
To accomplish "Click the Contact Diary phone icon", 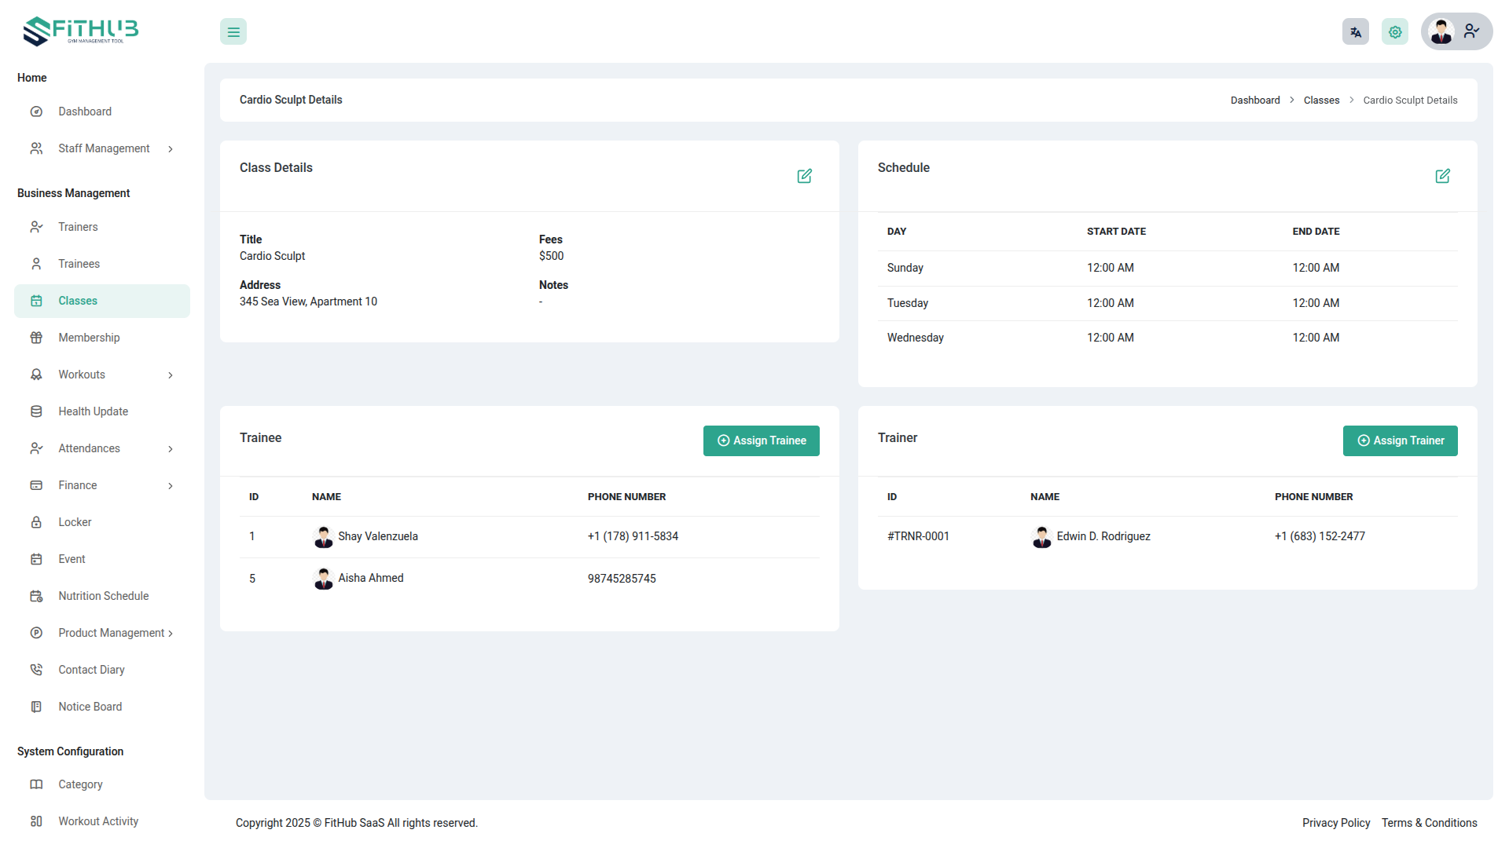I will (x=36, y=670).
